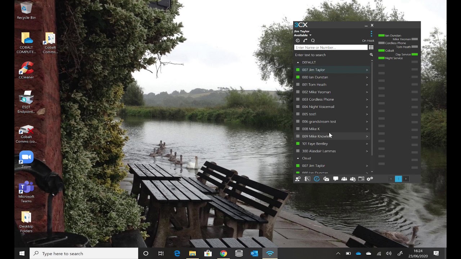The height and width of the screenshot is (259, 461).
Task: Collapse the DEFAULT group
Action: (x=298, y=63)
